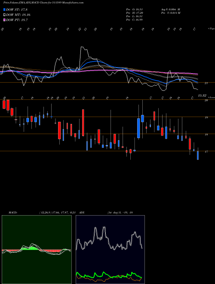Click the 18 price axis label
The width and height of the screenshot is (215, 284).
[206, 135]
